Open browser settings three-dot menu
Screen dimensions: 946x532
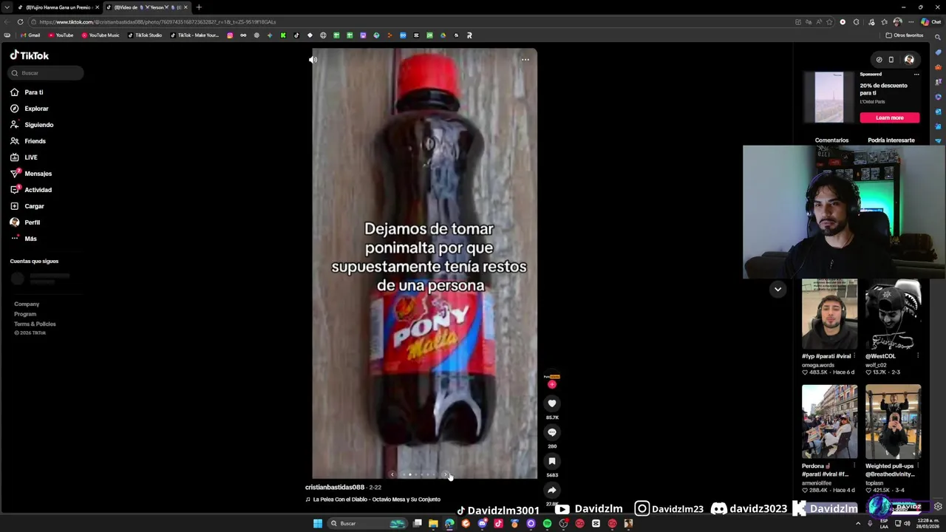click(911, 22)
